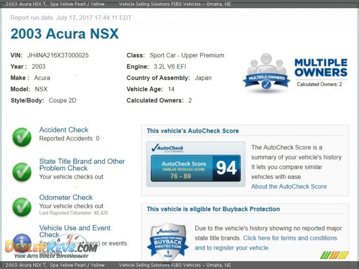Screen dimensions: 359x269
Task: Click the VIN value JH4NA216X3T000025
Action: [58, 55]
